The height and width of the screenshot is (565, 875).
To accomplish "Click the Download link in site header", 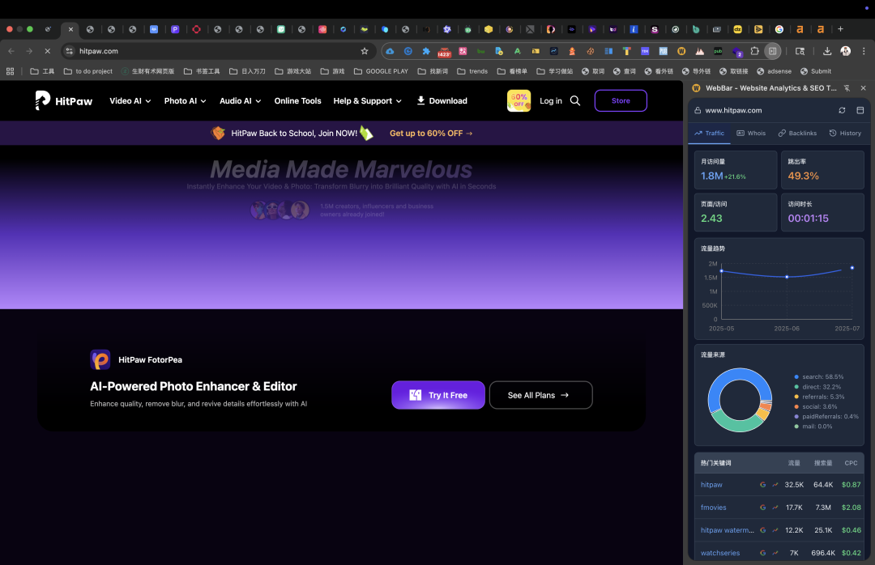I will pyautogui.click(x=442, y=101).
